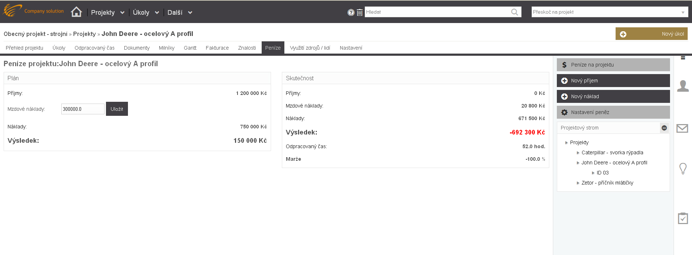Open the Dokumenty tab

point(137,48)
